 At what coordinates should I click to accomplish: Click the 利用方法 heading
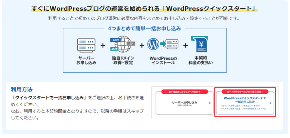pyautogui.click(x=22, y=89)
